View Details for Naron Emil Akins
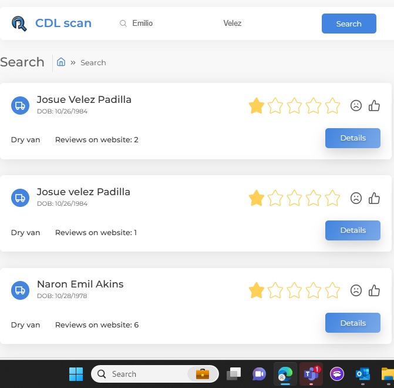This screenshot has height=388, width=394. [x=353, y=323]
